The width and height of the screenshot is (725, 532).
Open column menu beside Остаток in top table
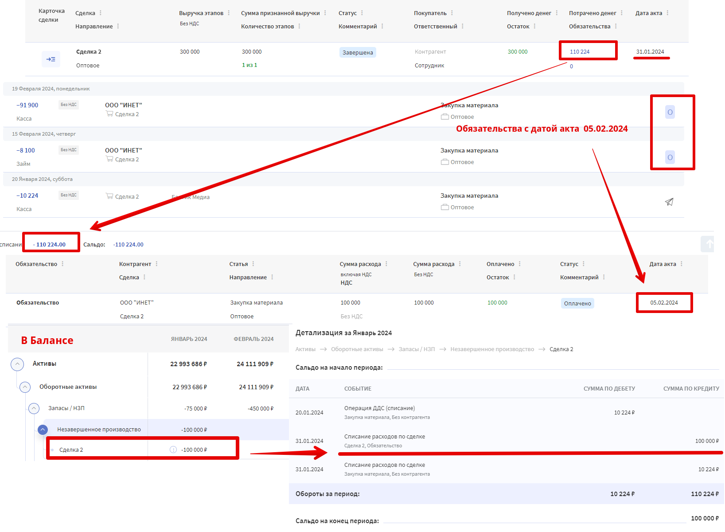point(535,26)
